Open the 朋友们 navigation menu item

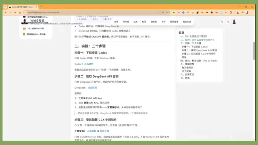click(154, 22)
